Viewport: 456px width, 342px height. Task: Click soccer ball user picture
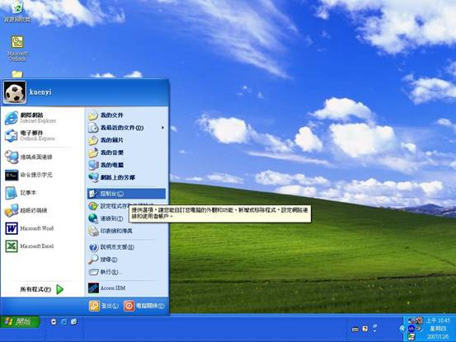click(15, 92)
